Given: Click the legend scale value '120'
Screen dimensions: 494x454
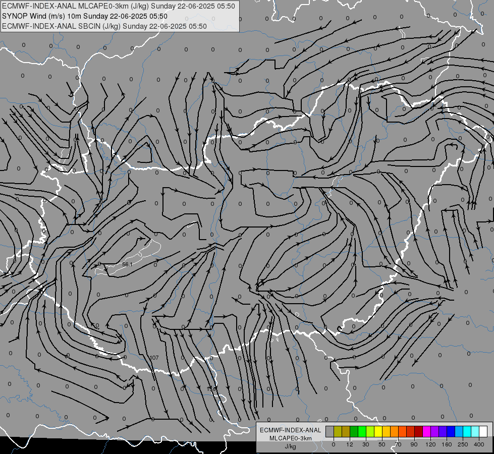Looking at the screenshot, I should pos(430,444).
